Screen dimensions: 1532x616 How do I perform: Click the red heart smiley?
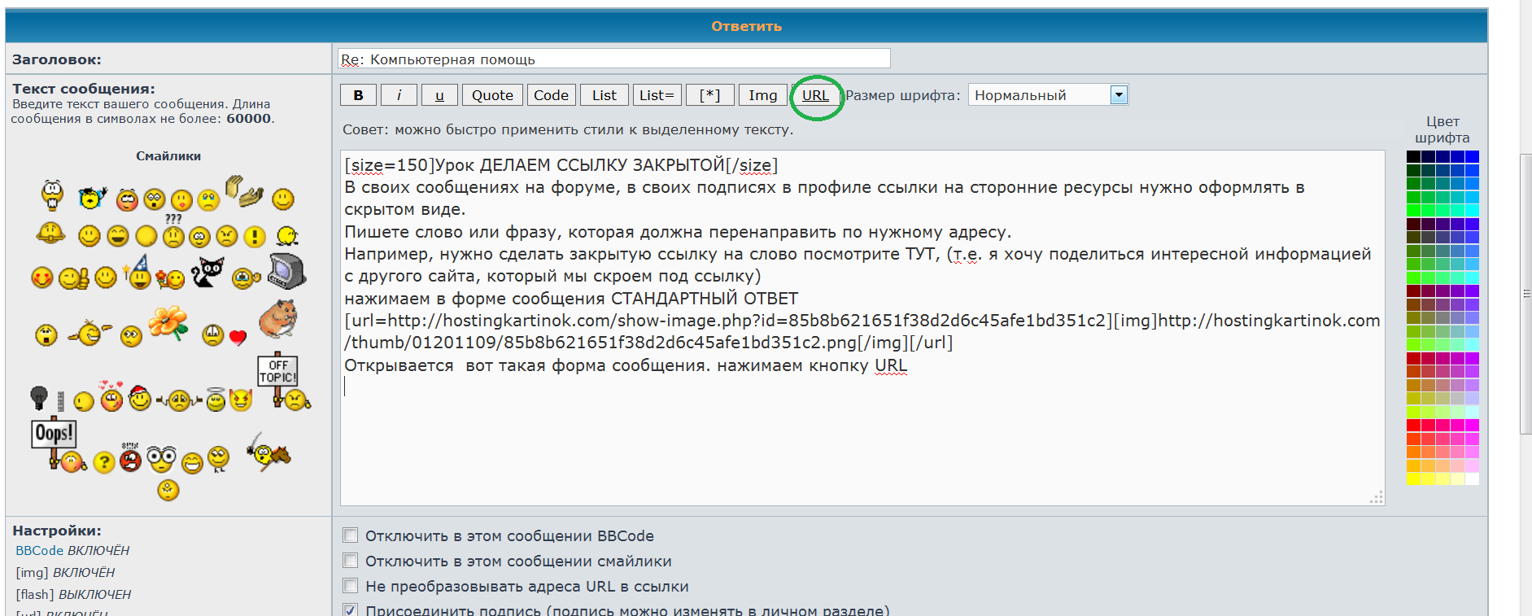click(238, 337)
